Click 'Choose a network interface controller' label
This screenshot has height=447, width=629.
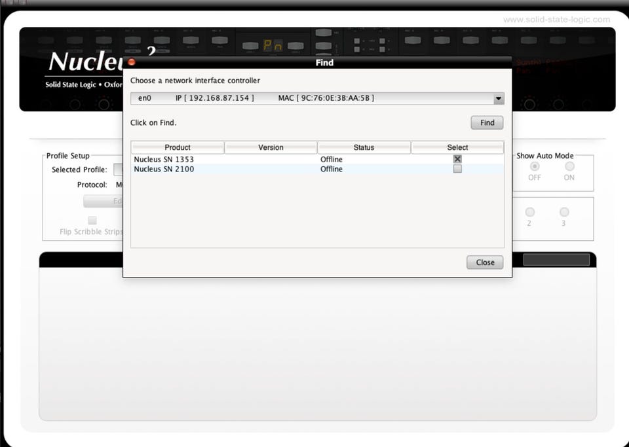[195, 80]
